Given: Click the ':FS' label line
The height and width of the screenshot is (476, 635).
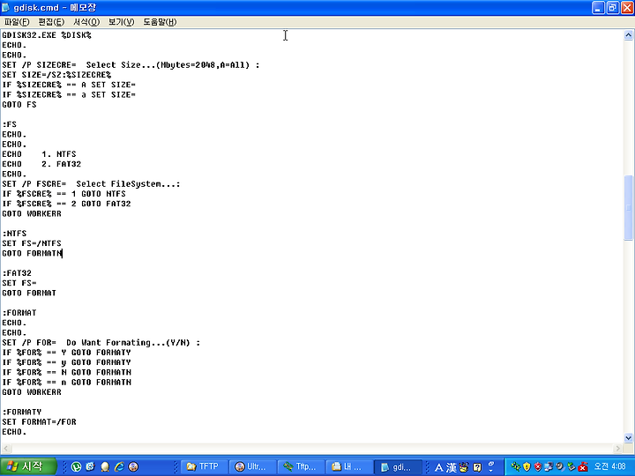Looking at the screenshot, I should tap(10, 124).
